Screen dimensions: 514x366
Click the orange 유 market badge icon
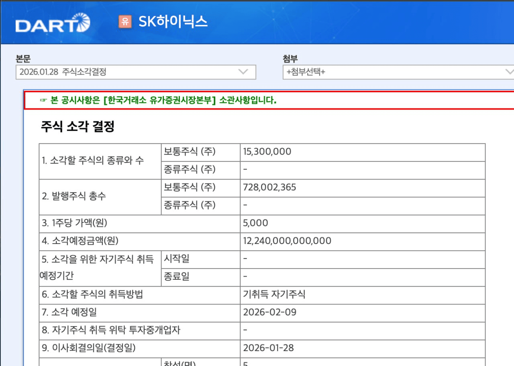tap(125, 22)
